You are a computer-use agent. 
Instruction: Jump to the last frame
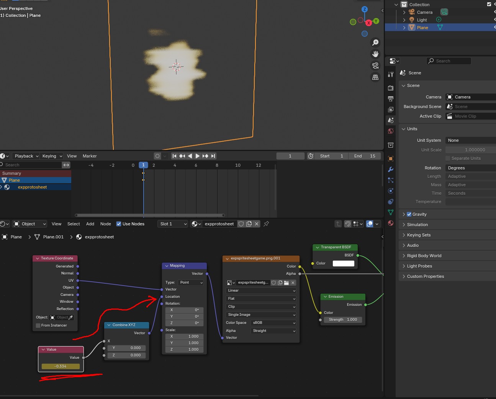pos(213,156)
